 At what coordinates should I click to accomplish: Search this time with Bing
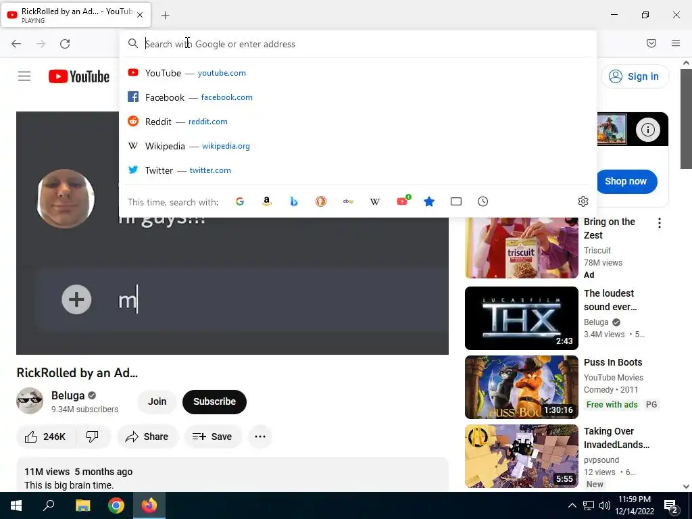(294, 201)
